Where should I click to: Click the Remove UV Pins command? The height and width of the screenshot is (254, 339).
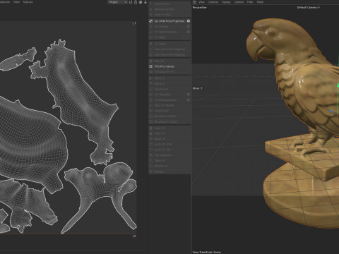(169, 9)
